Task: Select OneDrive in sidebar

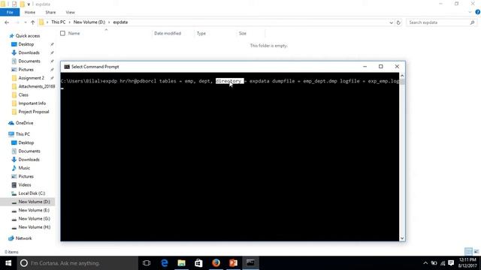Action: pyautogui.click(x=24, y=123)
